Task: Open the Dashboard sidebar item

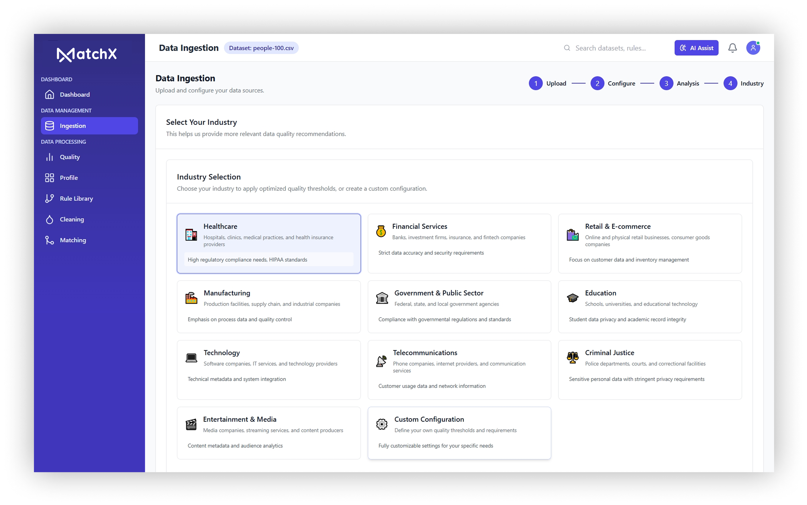Action: tap(75, 95)
